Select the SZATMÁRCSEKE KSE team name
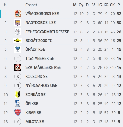The height and width of the screenshot is (127, 123). (43, 67)
